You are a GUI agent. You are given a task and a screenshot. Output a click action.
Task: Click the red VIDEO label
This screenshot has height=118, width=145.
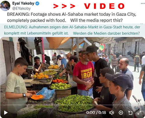point(104,6)
